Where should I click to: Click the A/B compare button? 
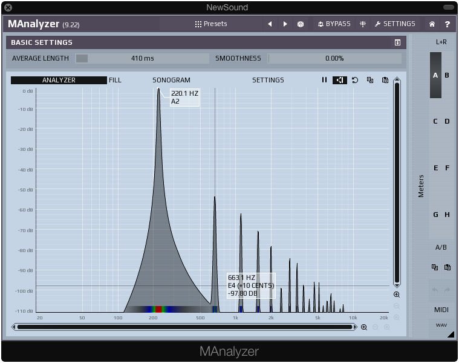[441, 247]
